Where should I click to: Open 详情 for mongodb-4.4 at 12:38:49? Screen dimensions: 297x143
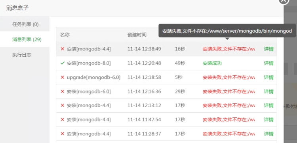point(268,49)
